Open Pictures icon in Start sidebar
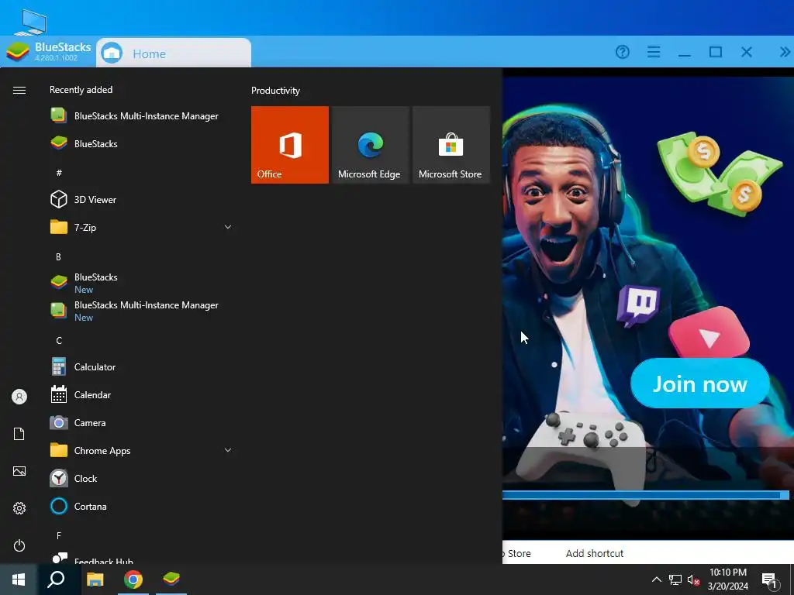Image resolution: width=794 pixels, height=595 pixels. pyautogui.click(x=19, y=471)
